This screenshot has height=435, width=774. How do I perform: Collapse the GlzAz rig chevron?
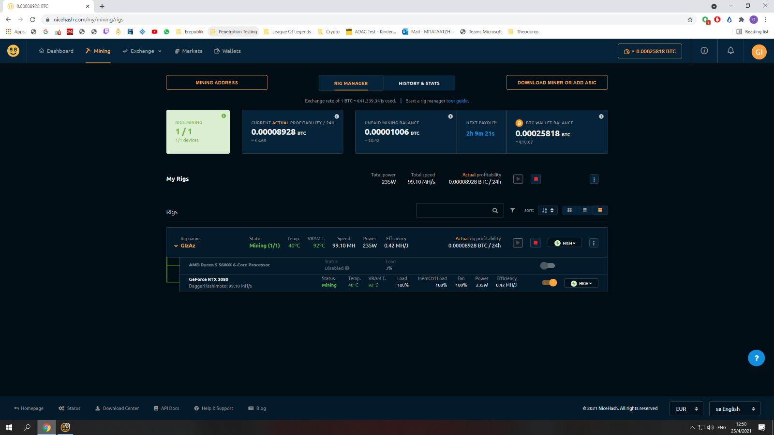click(176, 246)
